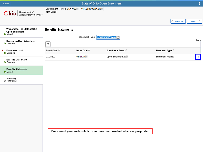Sort by Enrollment Event column icon
Viewport: 203px width, 152px height.
pos(126,50)
